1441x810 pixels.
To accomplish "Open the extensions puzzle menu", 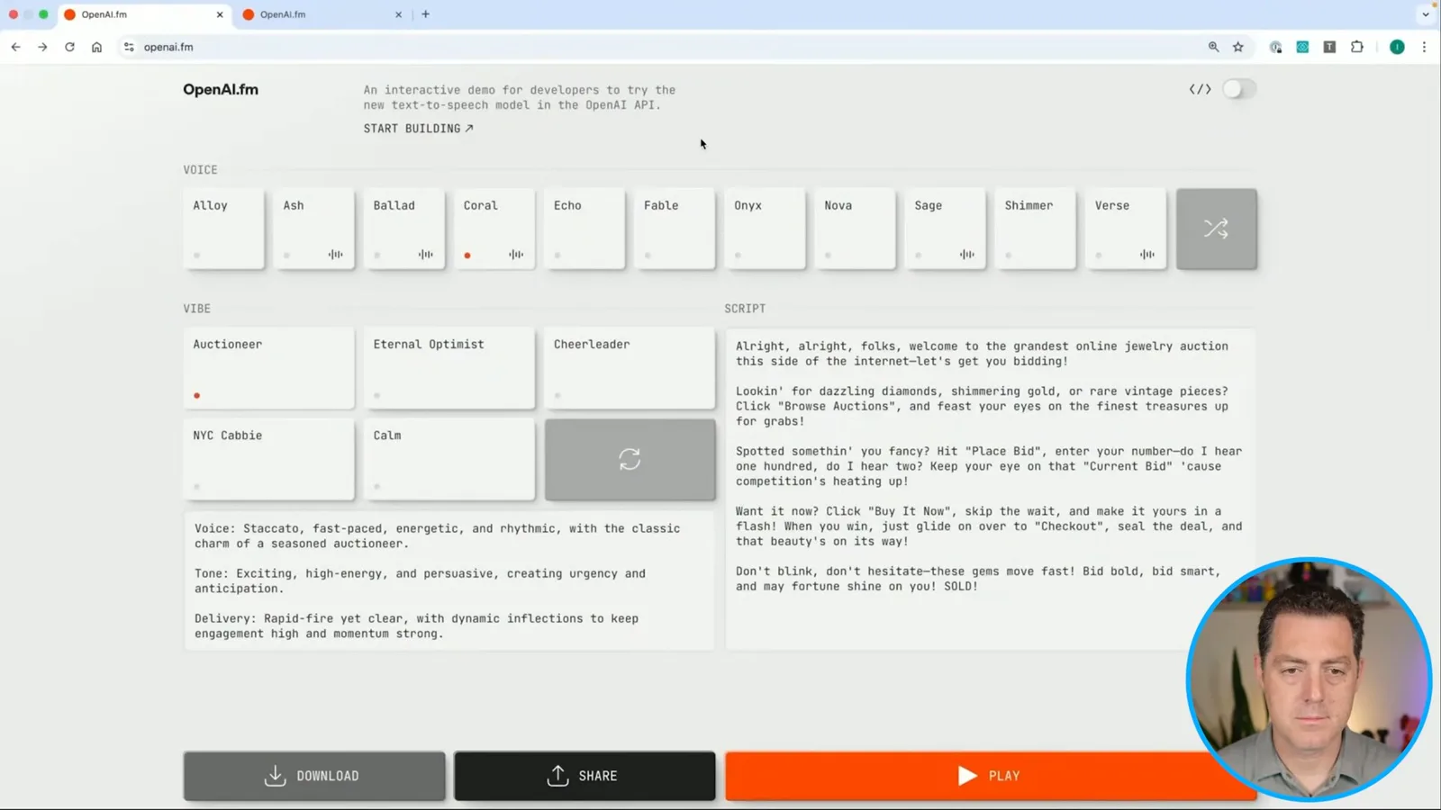I will pos(1357,47).
